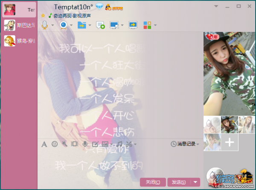Open the colored apps grid icon
Image resolution: width=256 pixels, height=190 pixels.
[147, 25]
